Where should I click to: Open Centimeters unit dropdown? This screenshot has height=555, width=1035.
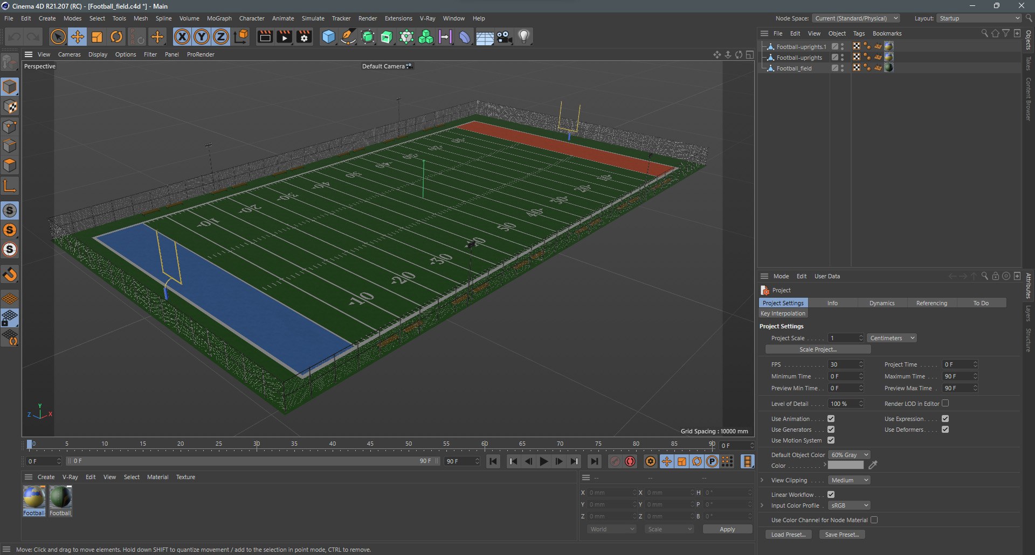click(x=892, y=338)
